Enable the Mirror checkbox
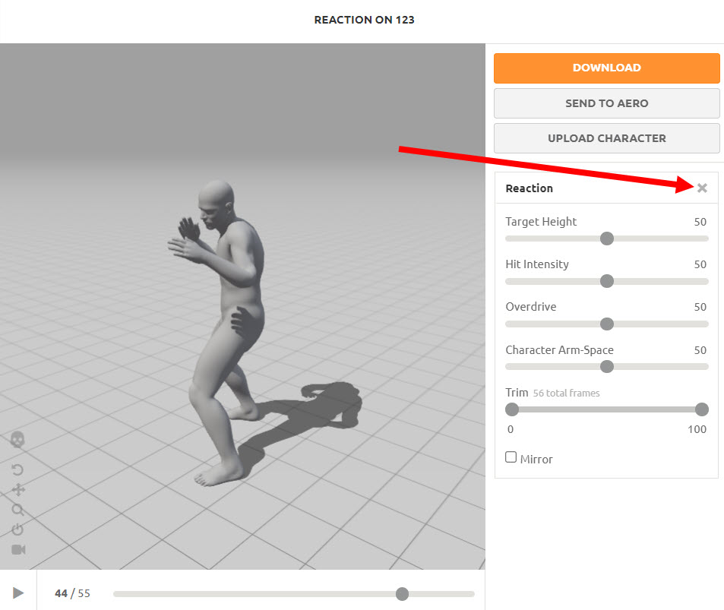 tap(511, 457)
